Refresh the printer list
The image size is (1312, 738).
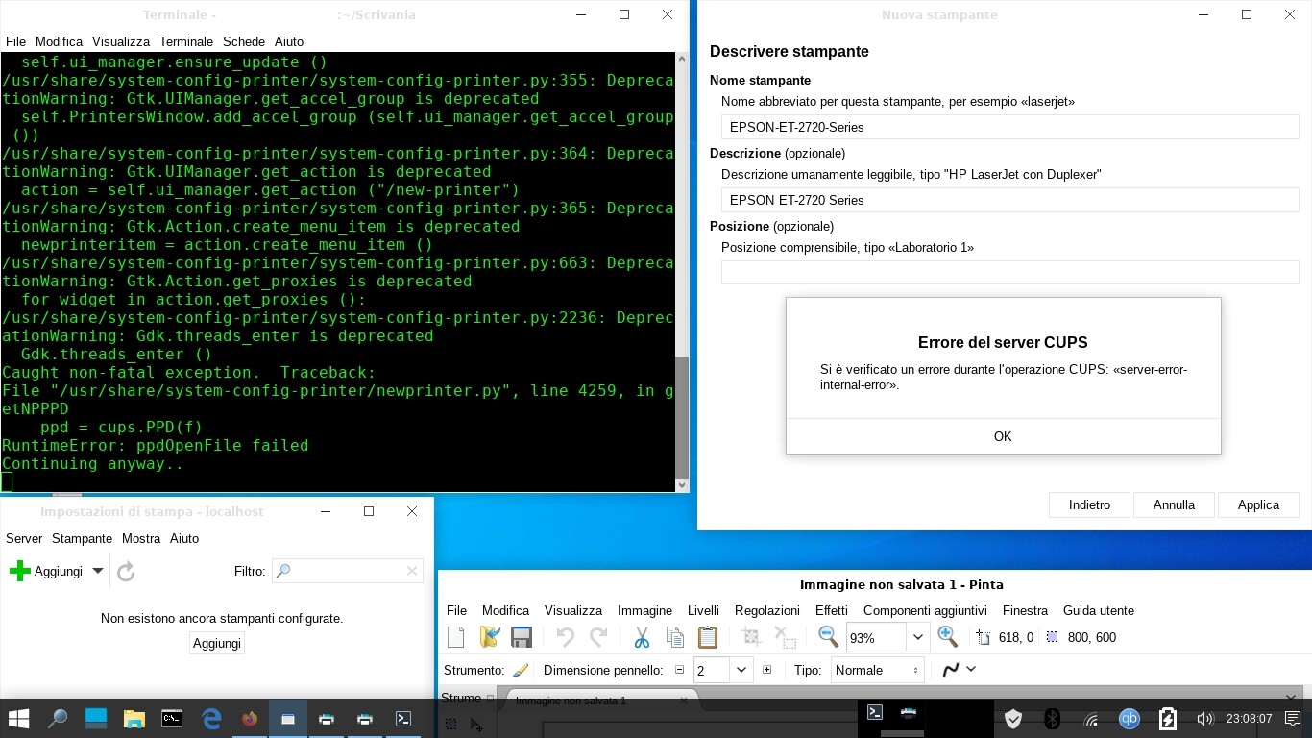(125, 570)
